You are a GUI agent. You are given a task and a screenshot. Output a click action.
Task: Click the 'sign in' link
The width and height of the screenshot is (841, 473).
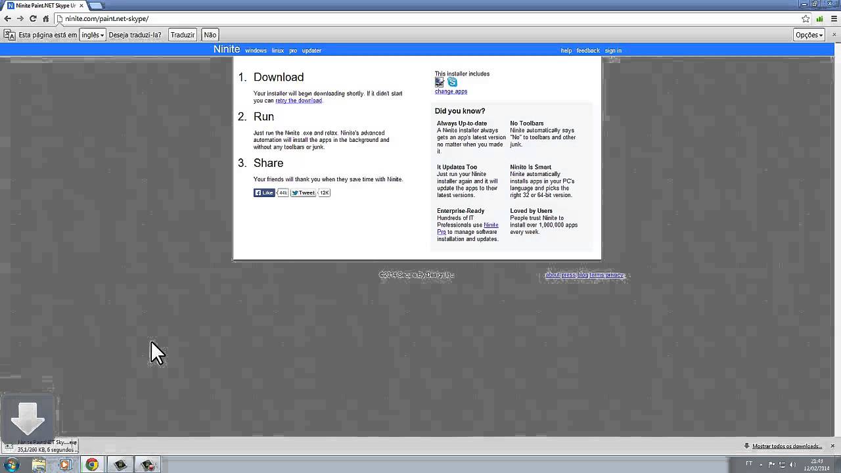[613, 51]
